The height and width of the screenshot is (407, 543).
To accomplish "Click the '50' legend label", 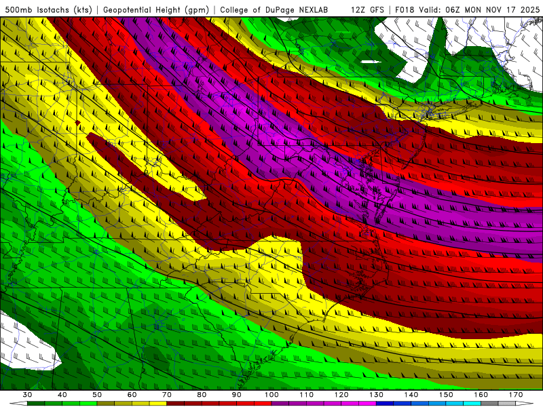I will [x=97, y=395].
